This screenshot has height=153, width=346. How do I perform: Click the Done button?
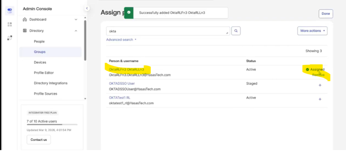(325, 14)
